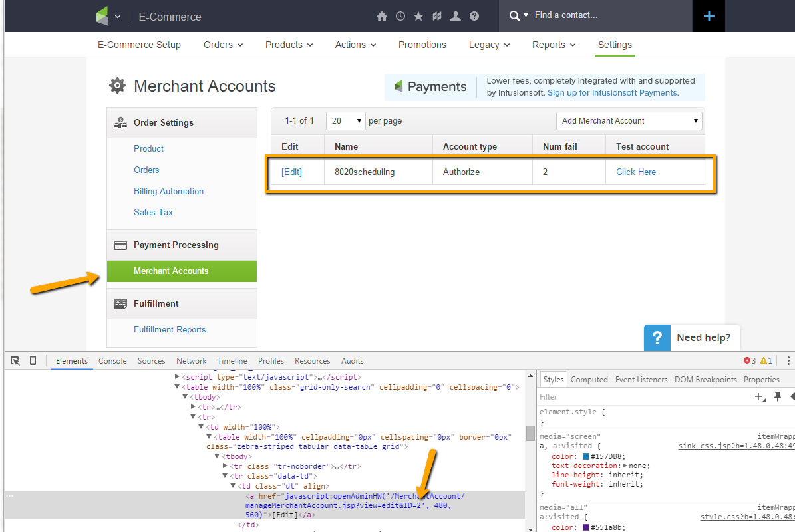Open the 20 per page dropdown
The height and width of the screenshot is (532, 795).
coord(346,120)
